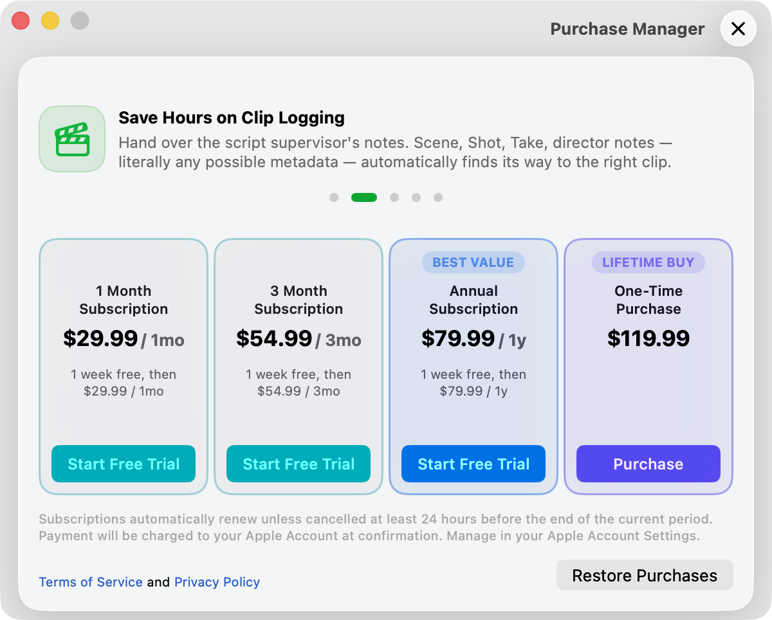Click the yellow minimize window button
This screenshot has width=772, height=620.
(x=50, y=21)
